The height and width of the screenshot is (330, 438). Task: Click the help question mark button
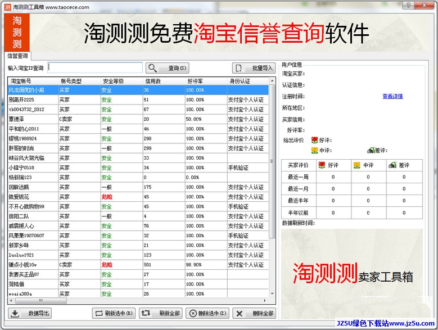tap(408, 5)
